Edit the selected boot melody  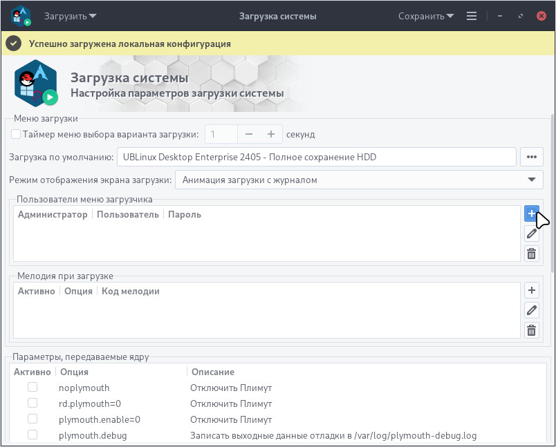(532, 310)
